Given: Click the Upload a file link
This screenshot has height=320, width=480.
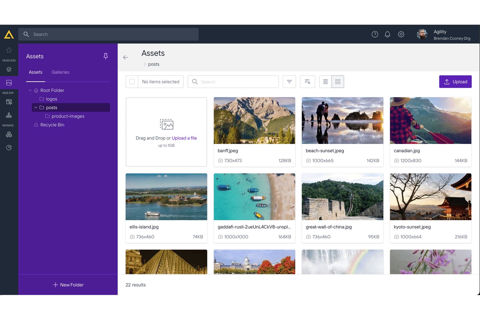Looking at the screenshot, I should (x=184, y=138).
